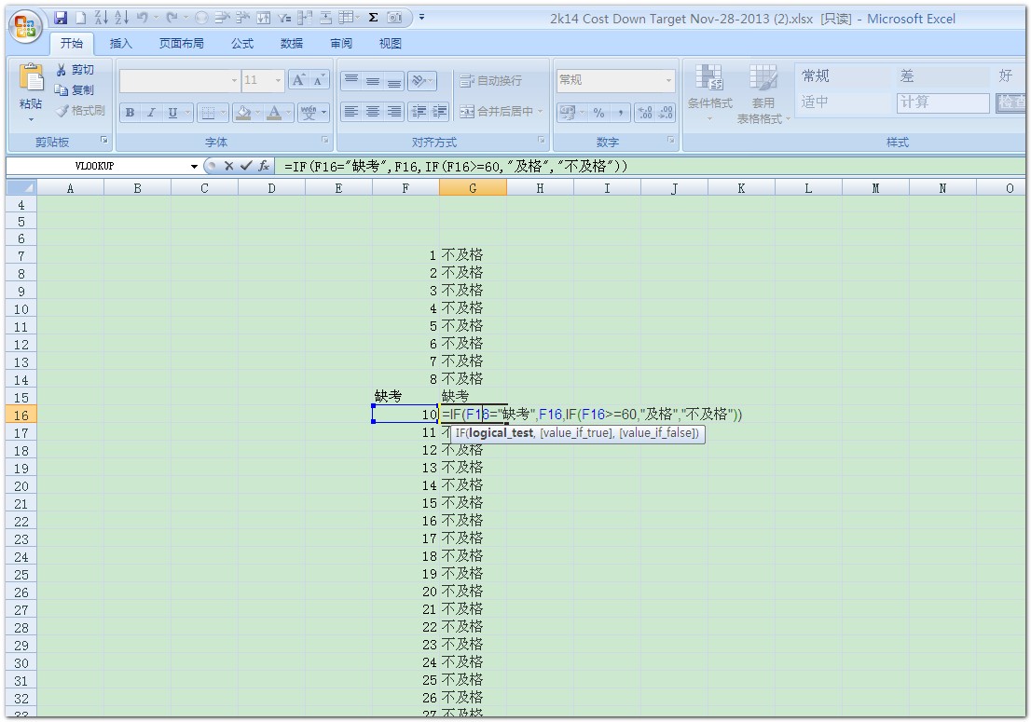Toggle Bottom Align for cells
The width and height of the screenshot is (1031, 722).
(394, 80)
